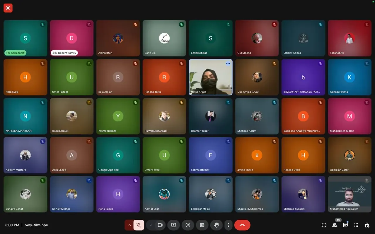Image resolution: width=375 pixels, height=234 pixels.
Task: Leave the call with the red hang-up button
Action: (x=242, y=225)
